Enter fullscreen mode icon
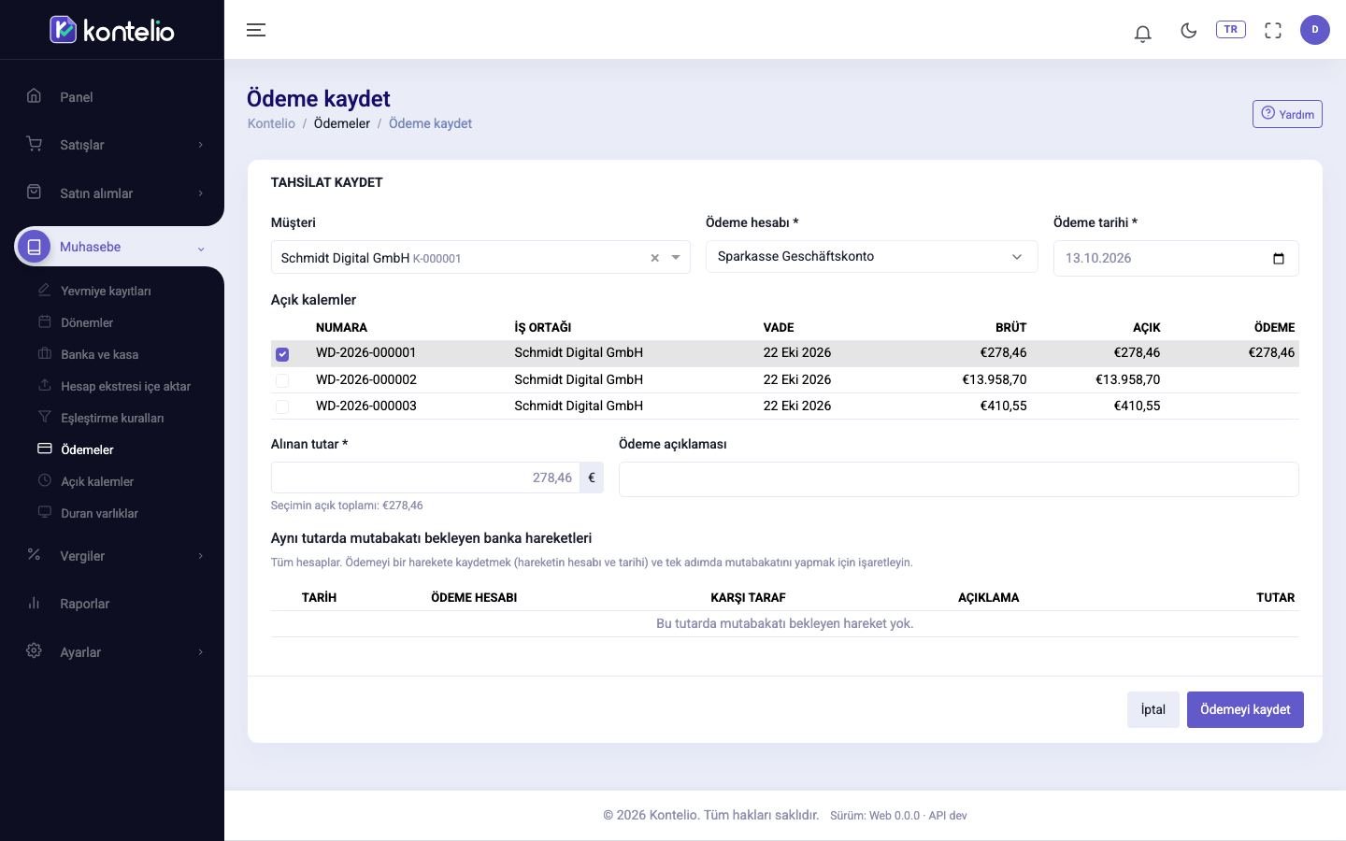The image size is (1346, 841). pyautogui.click(x=1273, y=31)
